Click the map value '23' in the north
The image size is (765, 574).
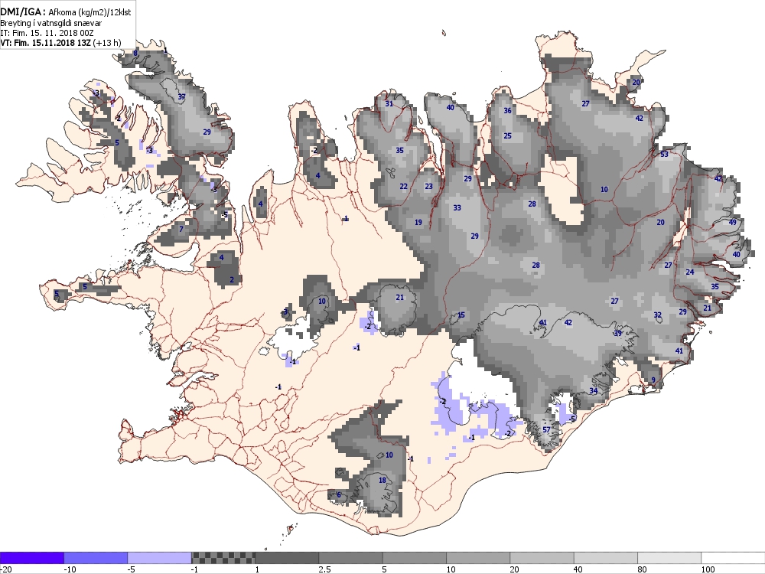(x=429, y=186)
